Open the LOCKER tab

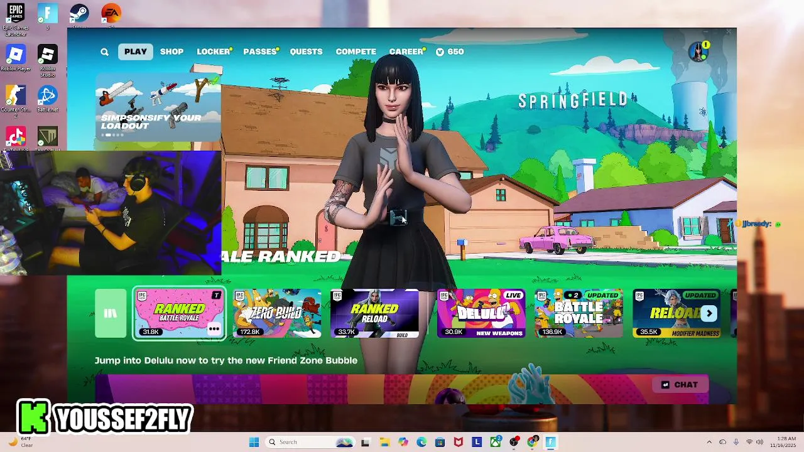click(x=214, y=51)
